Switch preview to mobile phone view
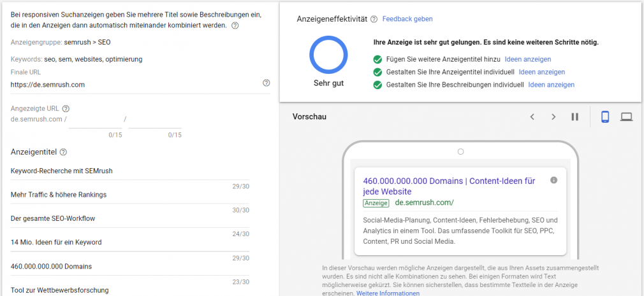 pos(605,117)
